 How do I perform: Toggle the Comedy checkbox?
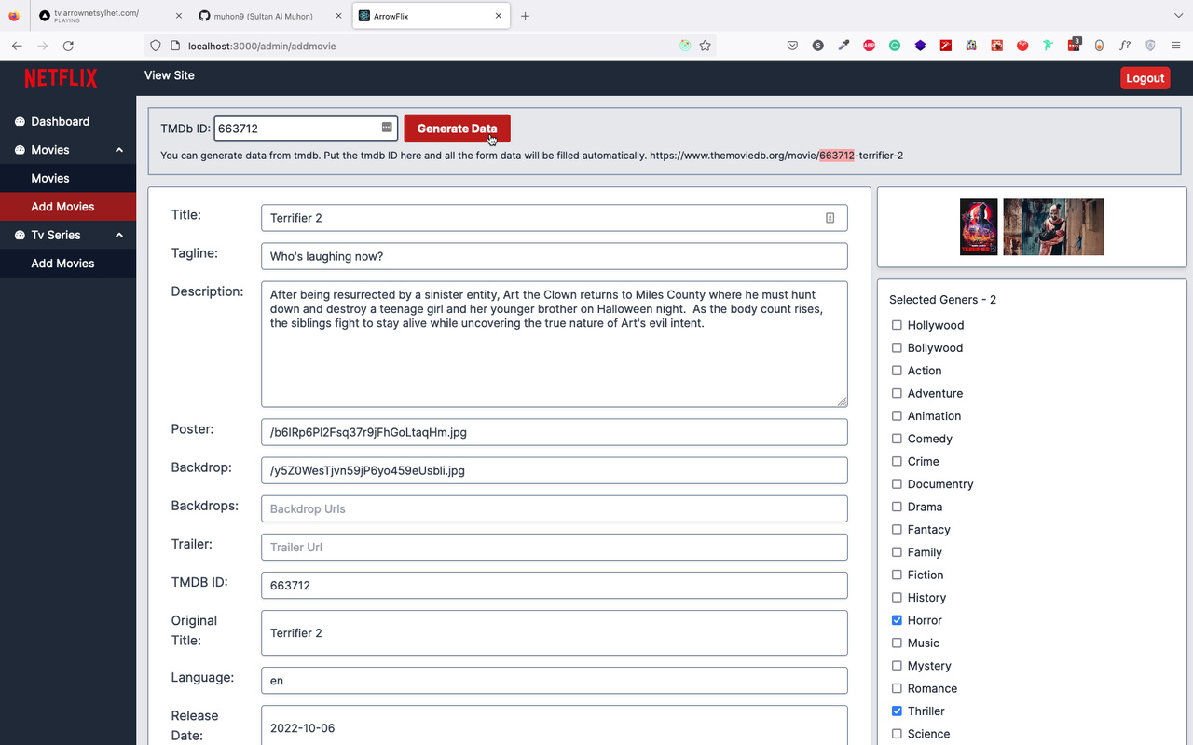point(897,439)
